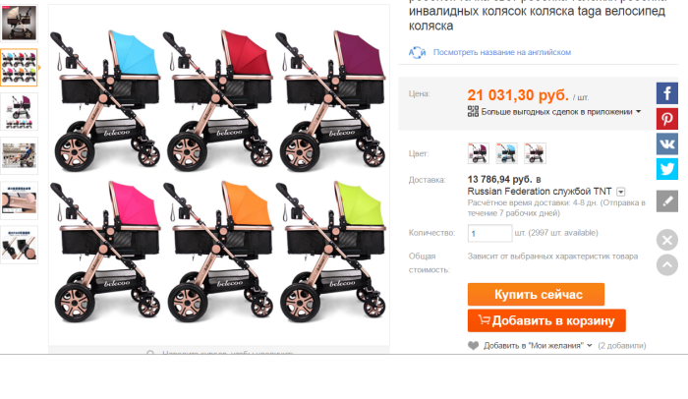Pin the product on Pinterest
The width and height of the screenshot is (688, 399).
coord(667,119)
